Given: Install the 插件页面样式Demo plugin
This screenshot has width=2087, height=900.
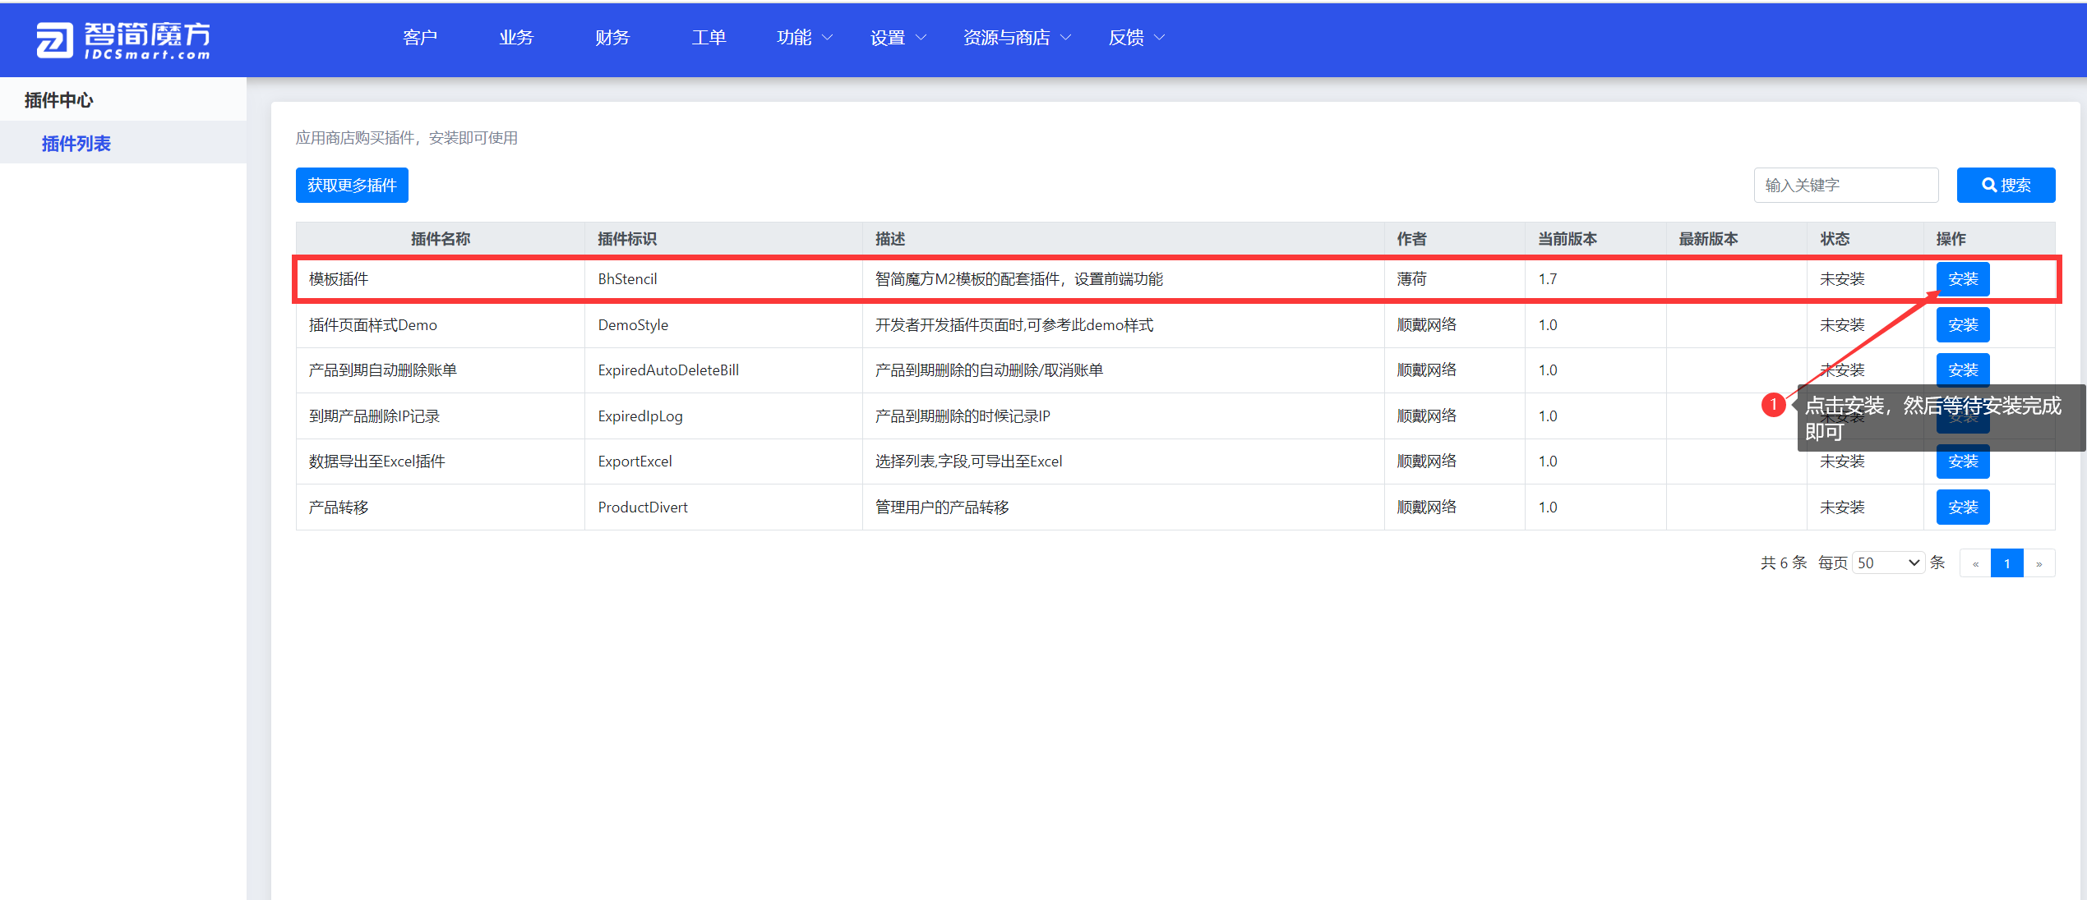Looking at the screenshot, I should (1963, 325).
